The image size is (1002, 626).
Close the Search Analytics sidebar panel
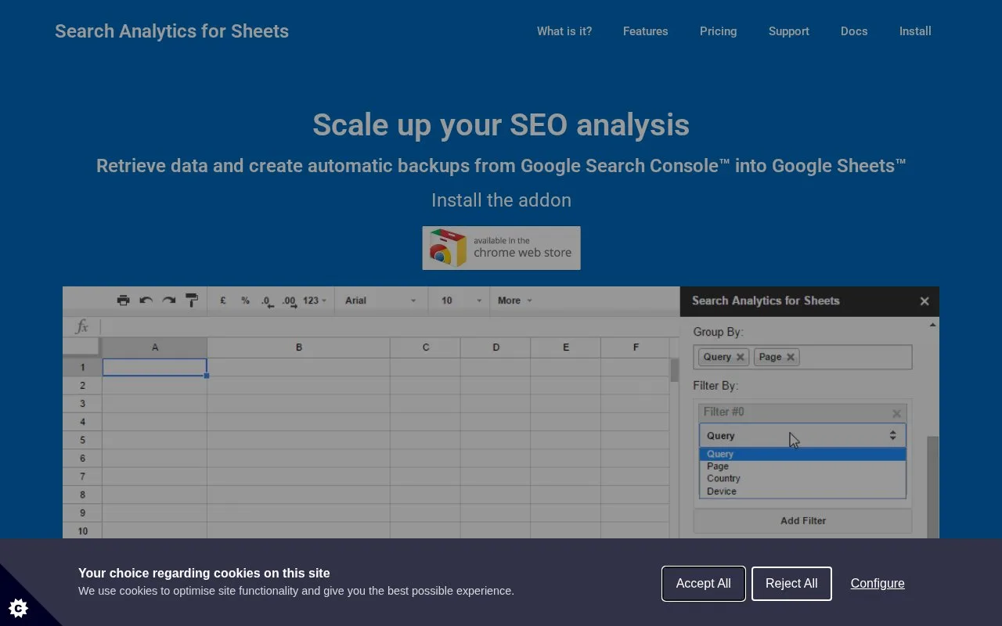[925, 301]
